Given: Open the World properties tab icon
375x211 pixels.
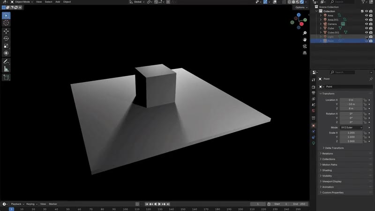Looking at the screenshot, I should tap(313, 111).
